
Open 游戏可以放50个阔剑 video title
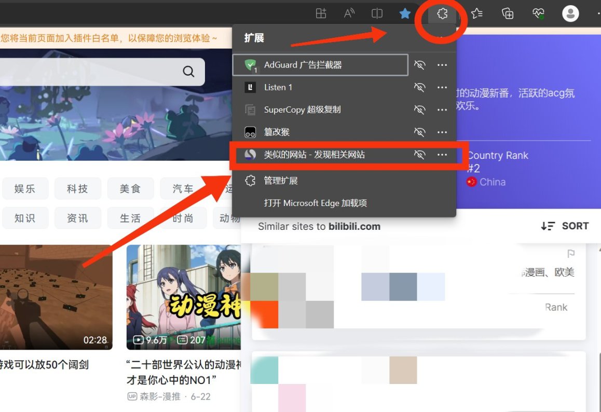coord(45,364)
